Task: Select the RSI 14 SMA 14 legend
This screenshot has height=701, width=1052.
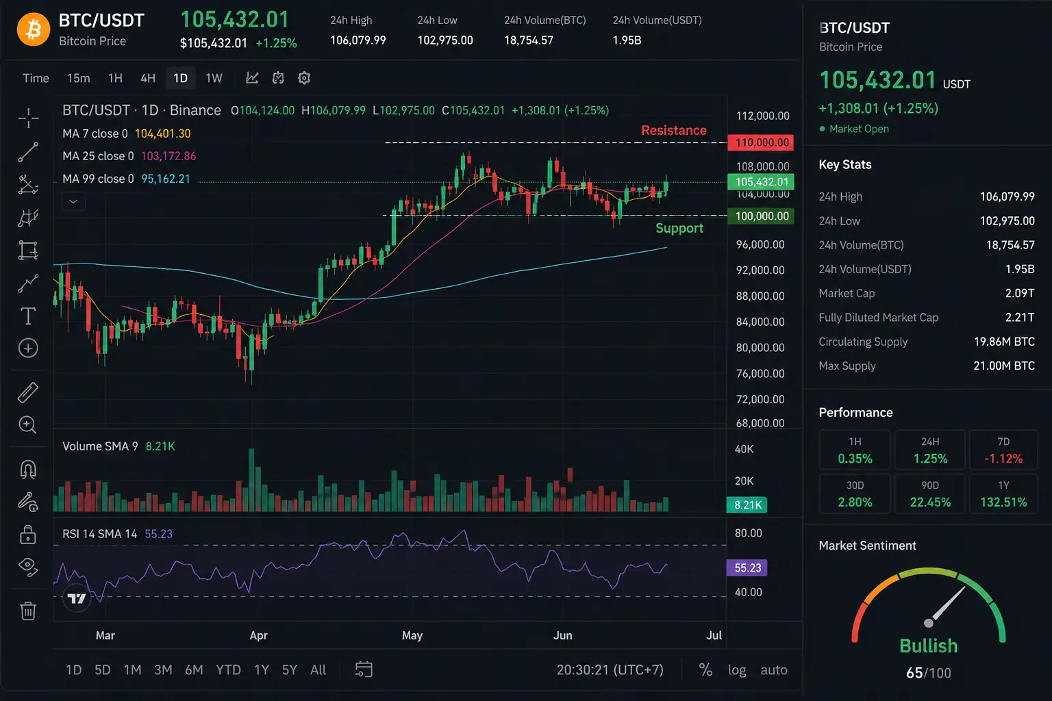Action: 117,534
